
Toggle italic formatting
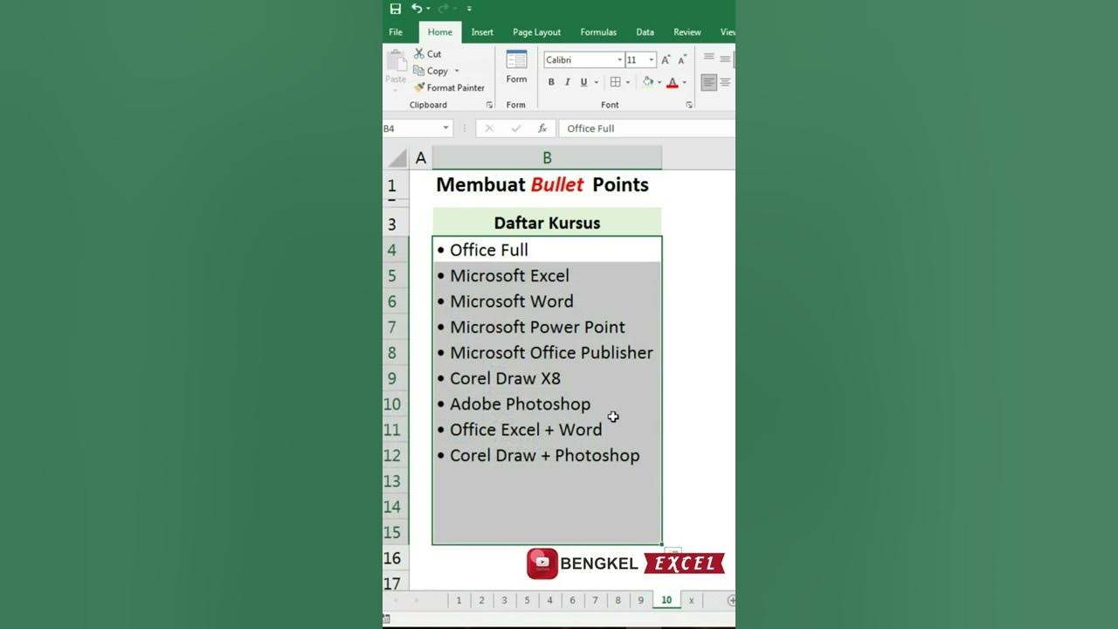567,82
